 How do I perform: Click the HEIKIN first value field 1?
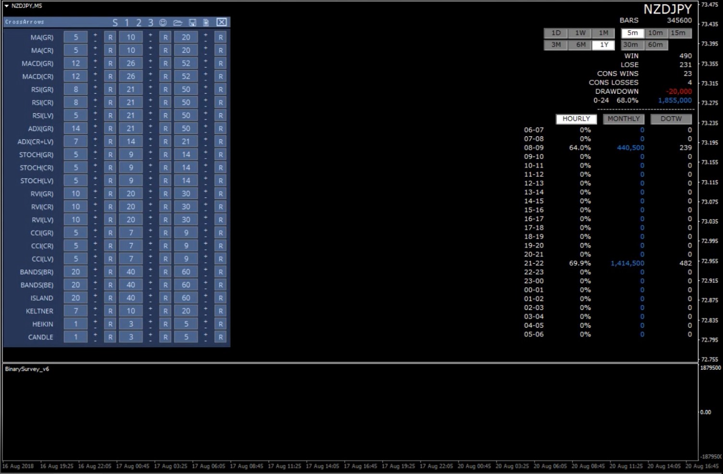click(76, 324)
